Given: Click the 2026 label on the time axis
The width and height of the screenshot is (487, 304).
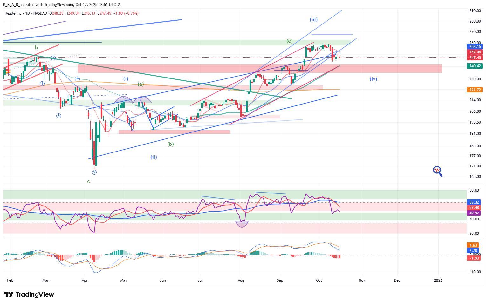Looking at the screenshot, I should point(438,280).
